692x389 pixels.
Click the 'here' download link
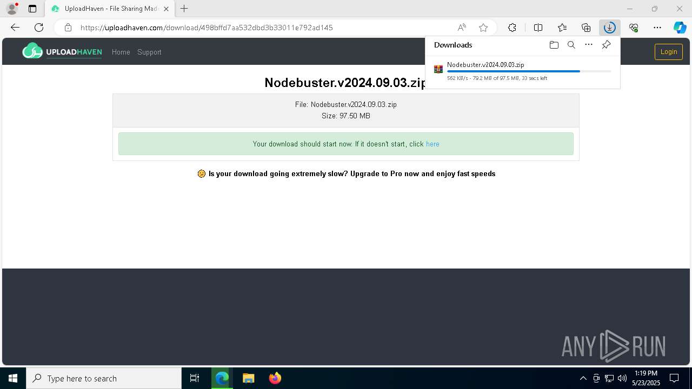pos(432,144)
